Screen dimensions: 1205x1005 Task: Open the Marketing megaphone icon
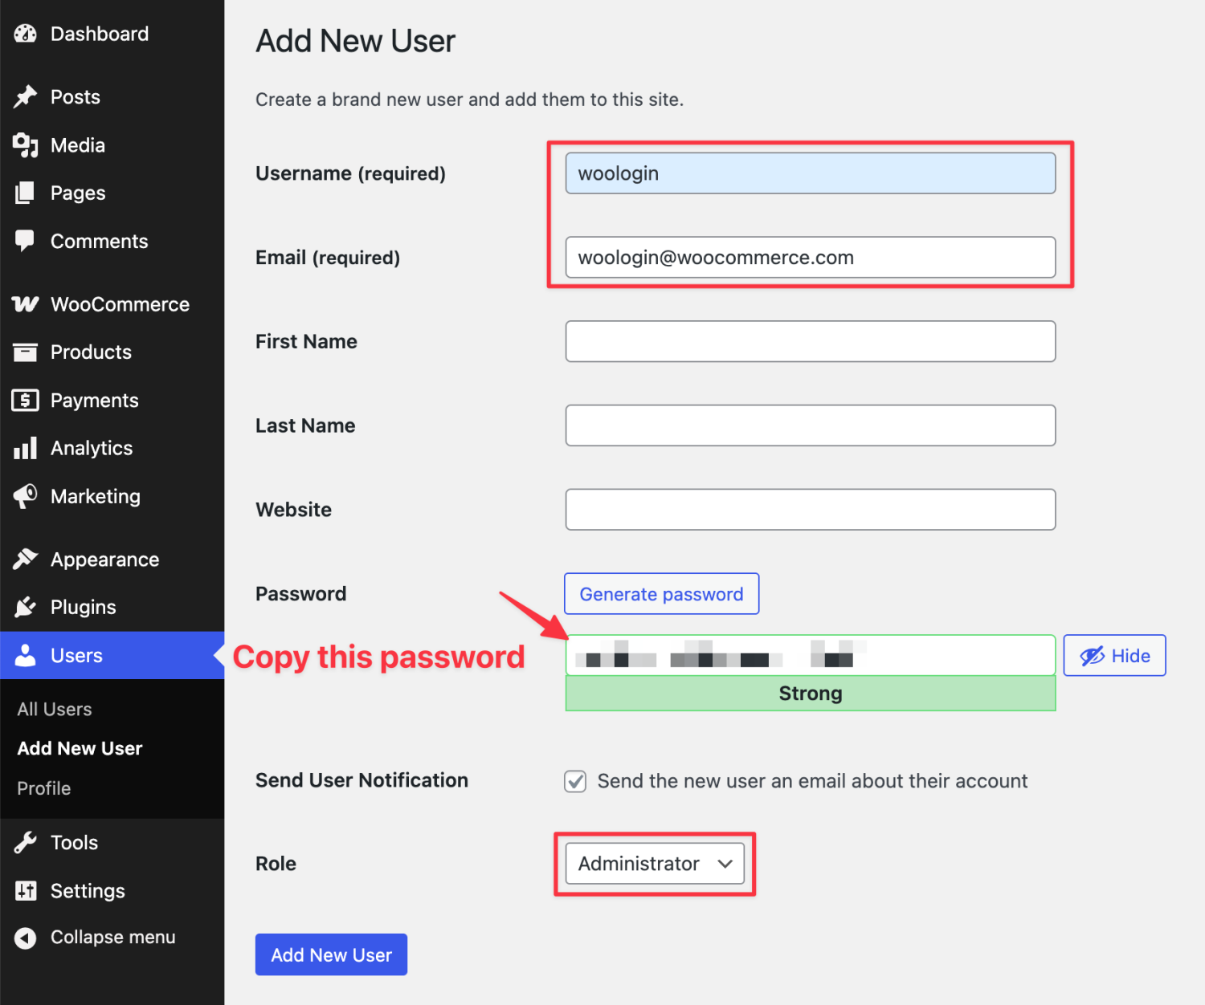click(25, 496)
